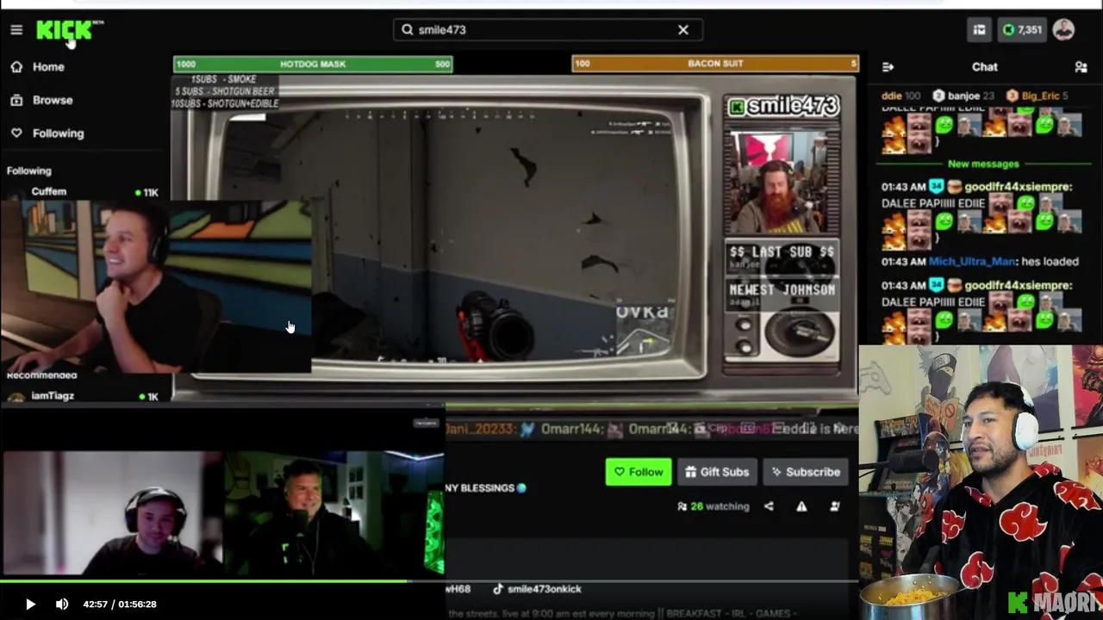Open the profile avatar menu
The width and height of the screenshot is (1103, 620).
tap(1063, 30)
